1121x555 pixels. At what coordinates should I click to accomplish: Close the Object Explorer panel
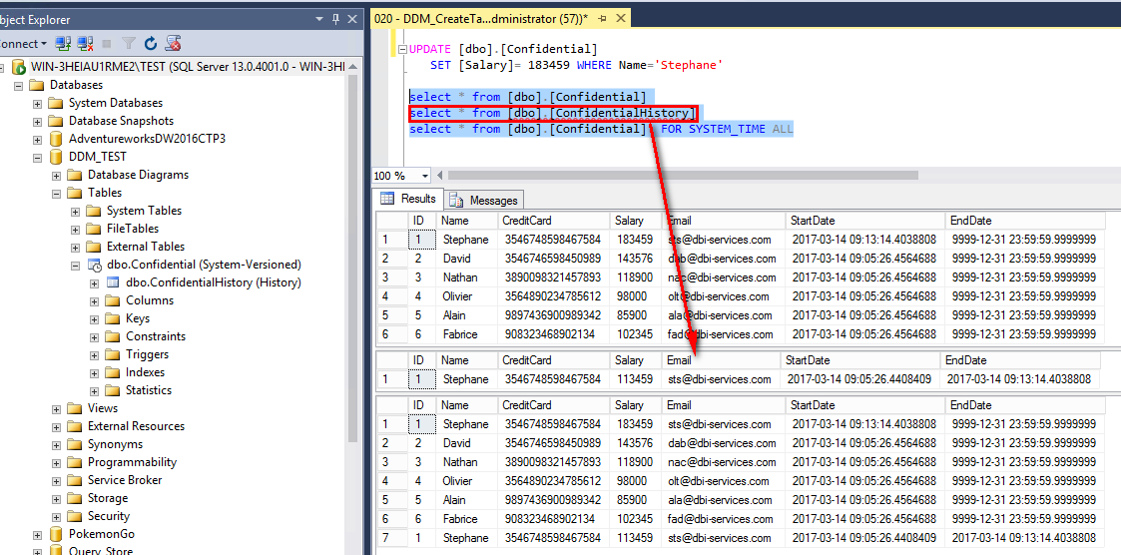tap(351, 19)
